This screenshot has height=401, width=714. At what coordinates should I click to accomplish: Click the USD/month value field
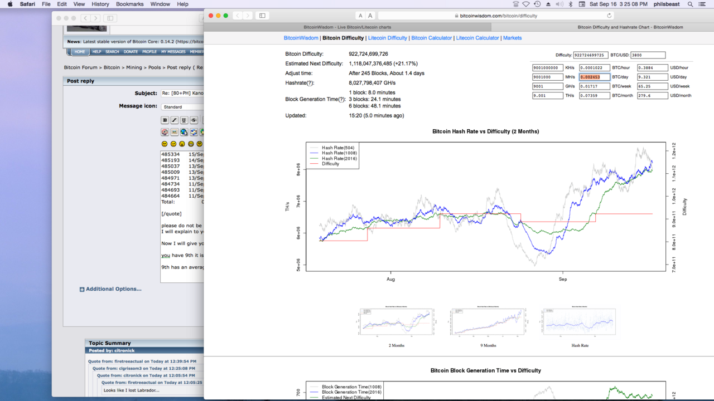tap(653, 96)
